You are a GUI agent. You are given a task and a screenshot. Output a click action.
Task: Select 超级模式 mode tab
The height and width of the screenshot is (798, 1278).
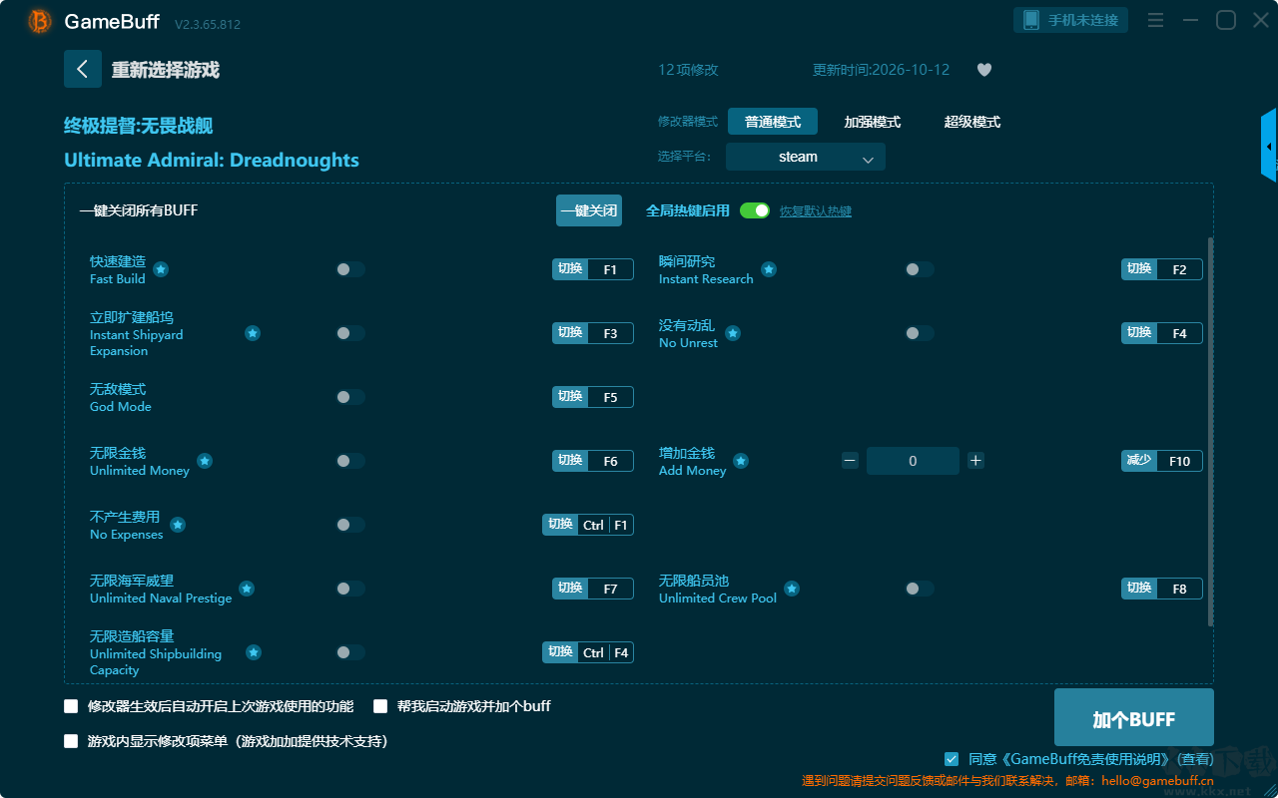(972, 122)
